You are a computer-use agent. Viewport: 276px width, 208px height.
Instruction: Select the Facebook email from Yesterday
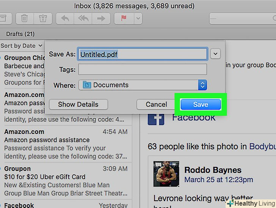(66, 205)
